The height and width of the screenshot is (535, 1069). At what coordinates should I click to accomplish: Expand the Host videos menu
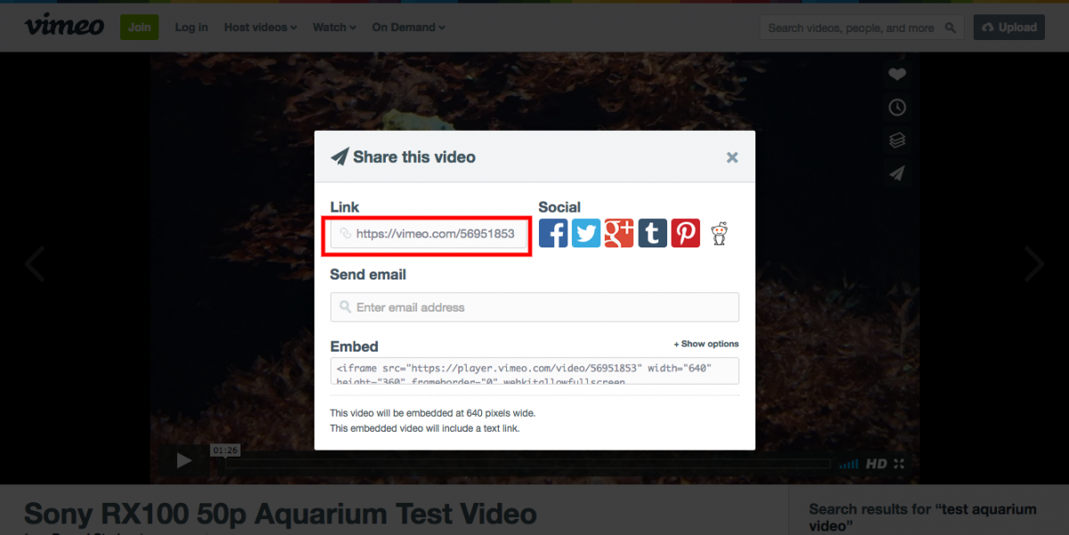click(x=260, y=28)
